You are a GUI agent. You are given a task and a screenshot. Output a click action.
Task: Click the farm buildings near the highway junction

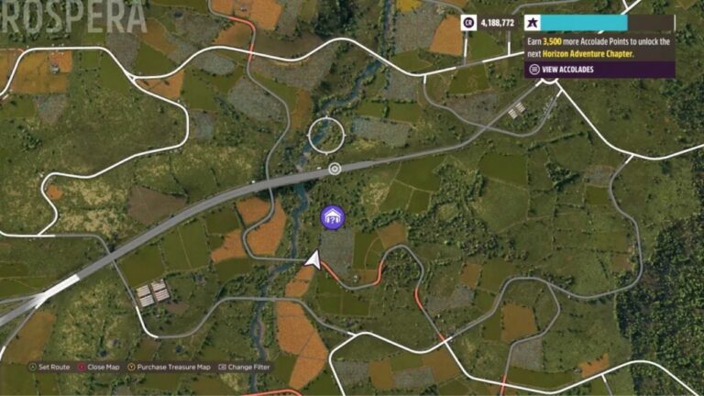coord(153,292)
